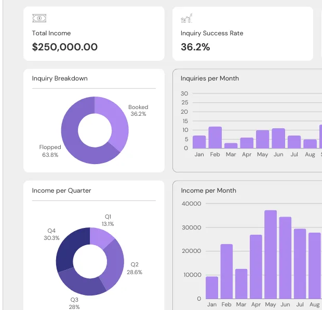Click the May bar in Inquiries per Month

coord(262,139)
